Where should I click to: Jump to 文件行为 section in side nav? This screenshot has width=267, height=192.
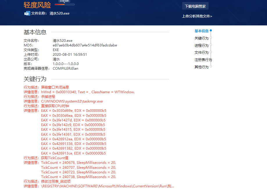201,52
